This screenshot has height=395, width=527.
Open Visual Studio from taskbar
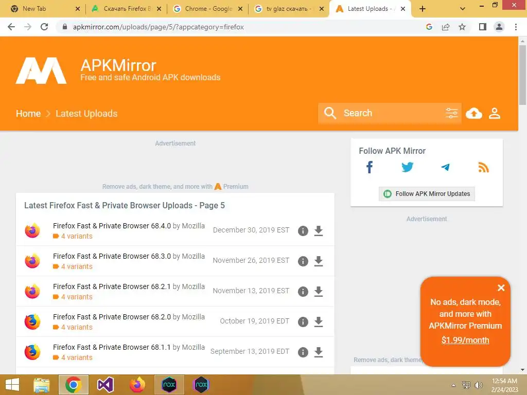pos(106,385)
